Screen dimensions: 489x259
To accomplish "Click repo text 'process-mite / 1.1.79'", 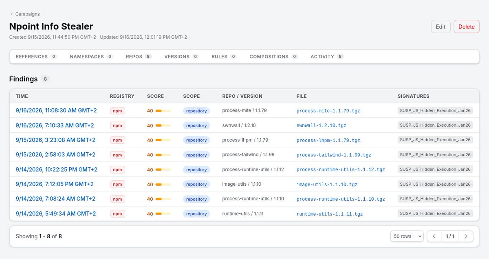I will coord(244,110).
